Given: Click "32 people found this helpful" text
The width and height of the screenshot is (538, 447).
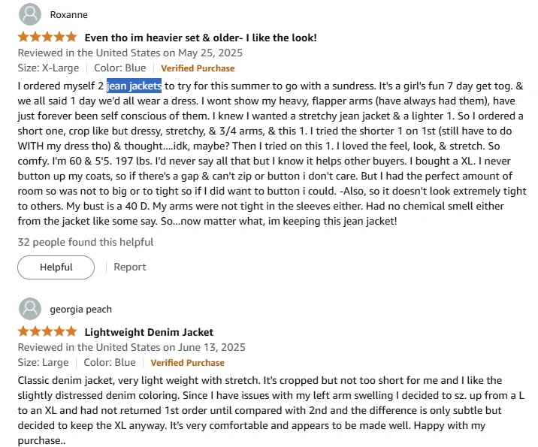Looking at the screenshot, I should tap(86, 242).
